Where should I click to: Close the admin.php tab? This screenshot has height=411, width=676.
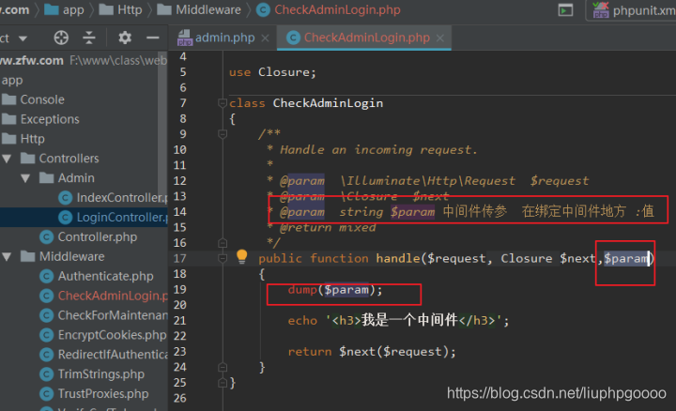[x=265, y=38]
